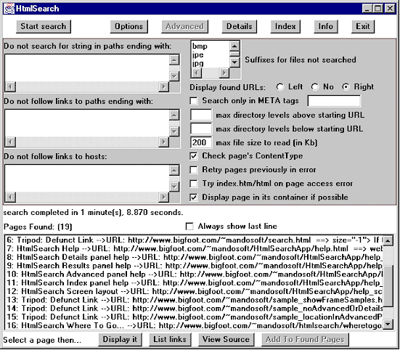
Task: Click max directory levels below input field
Action: 201,129
